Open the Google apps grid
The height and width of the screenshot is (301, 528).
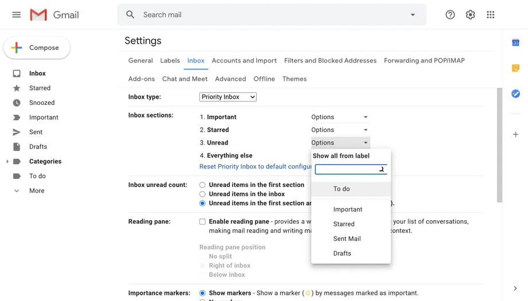(x=490, y=15)
